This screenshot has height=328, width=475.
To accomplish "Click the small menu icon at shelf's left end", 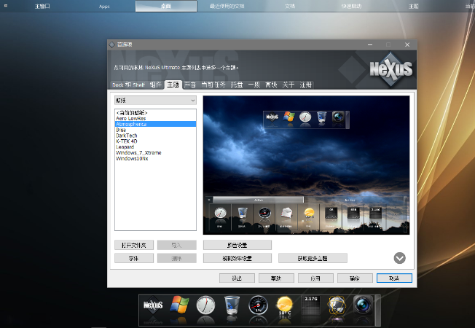I will tap(6, 5).
